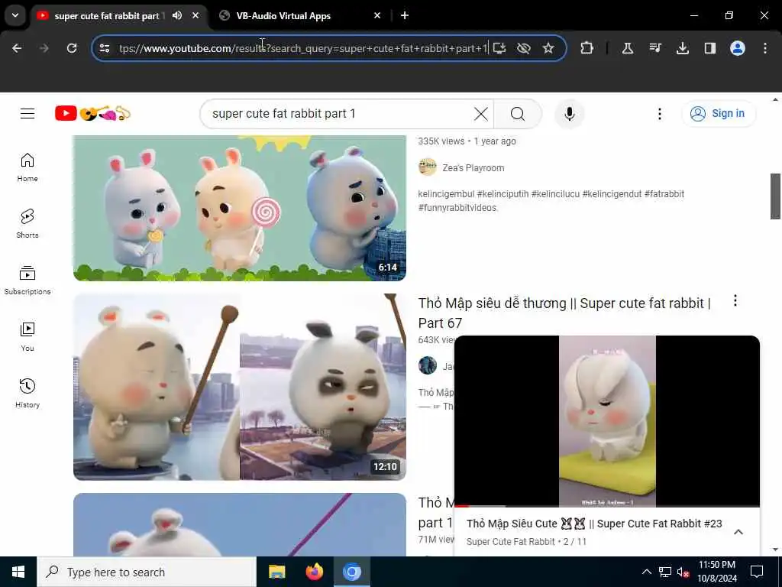Open the media controls icon
This screenshot has width=782, height=587.
pyautogui.click(x=655, y=48)
